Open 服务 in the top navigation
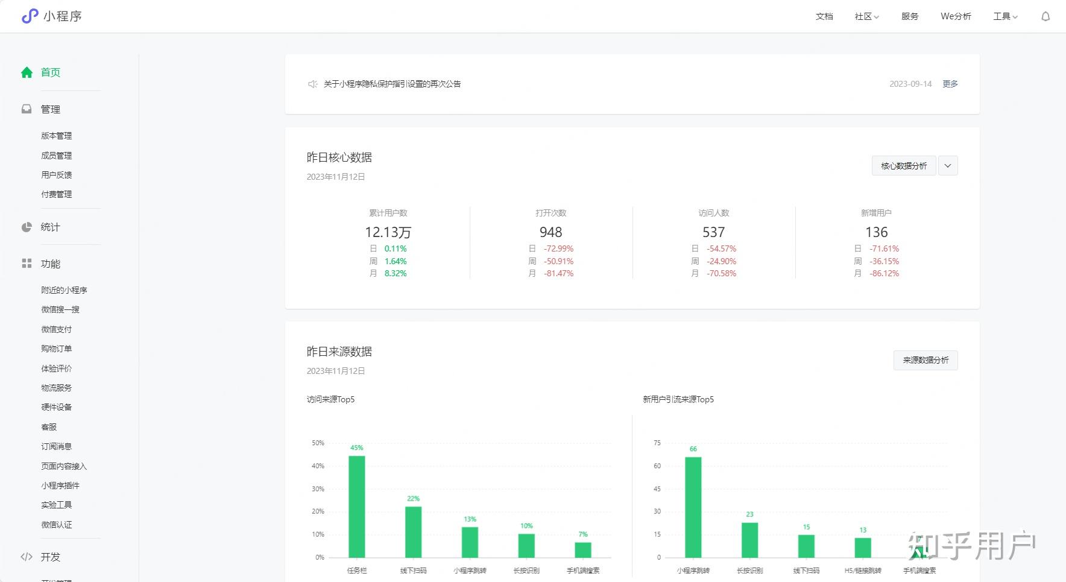Viewport: 1066px width, 582px height. (x=910, y=16)
